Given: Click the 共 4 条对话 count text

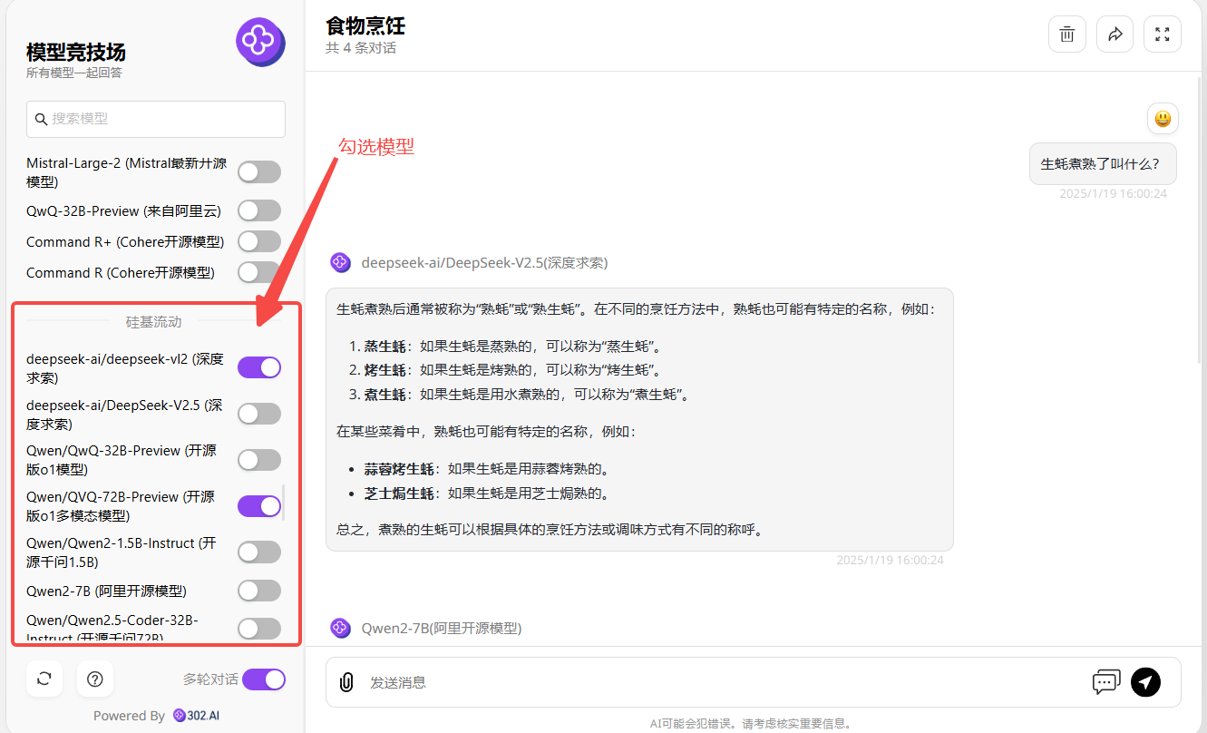Looking at the screenshot, I should coord(361,48).
